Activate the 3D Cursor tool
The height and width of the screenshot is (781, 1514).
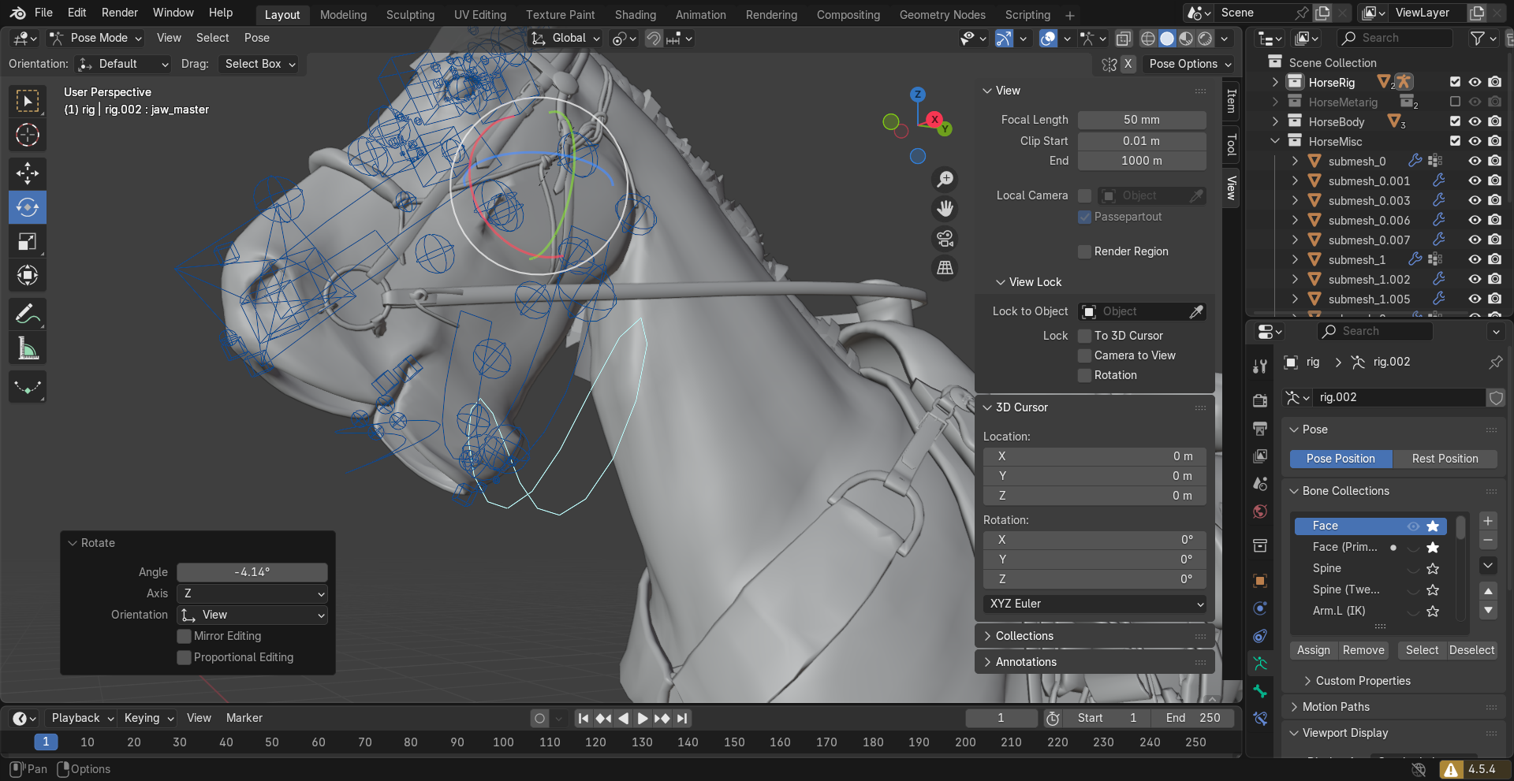[28, 136]
